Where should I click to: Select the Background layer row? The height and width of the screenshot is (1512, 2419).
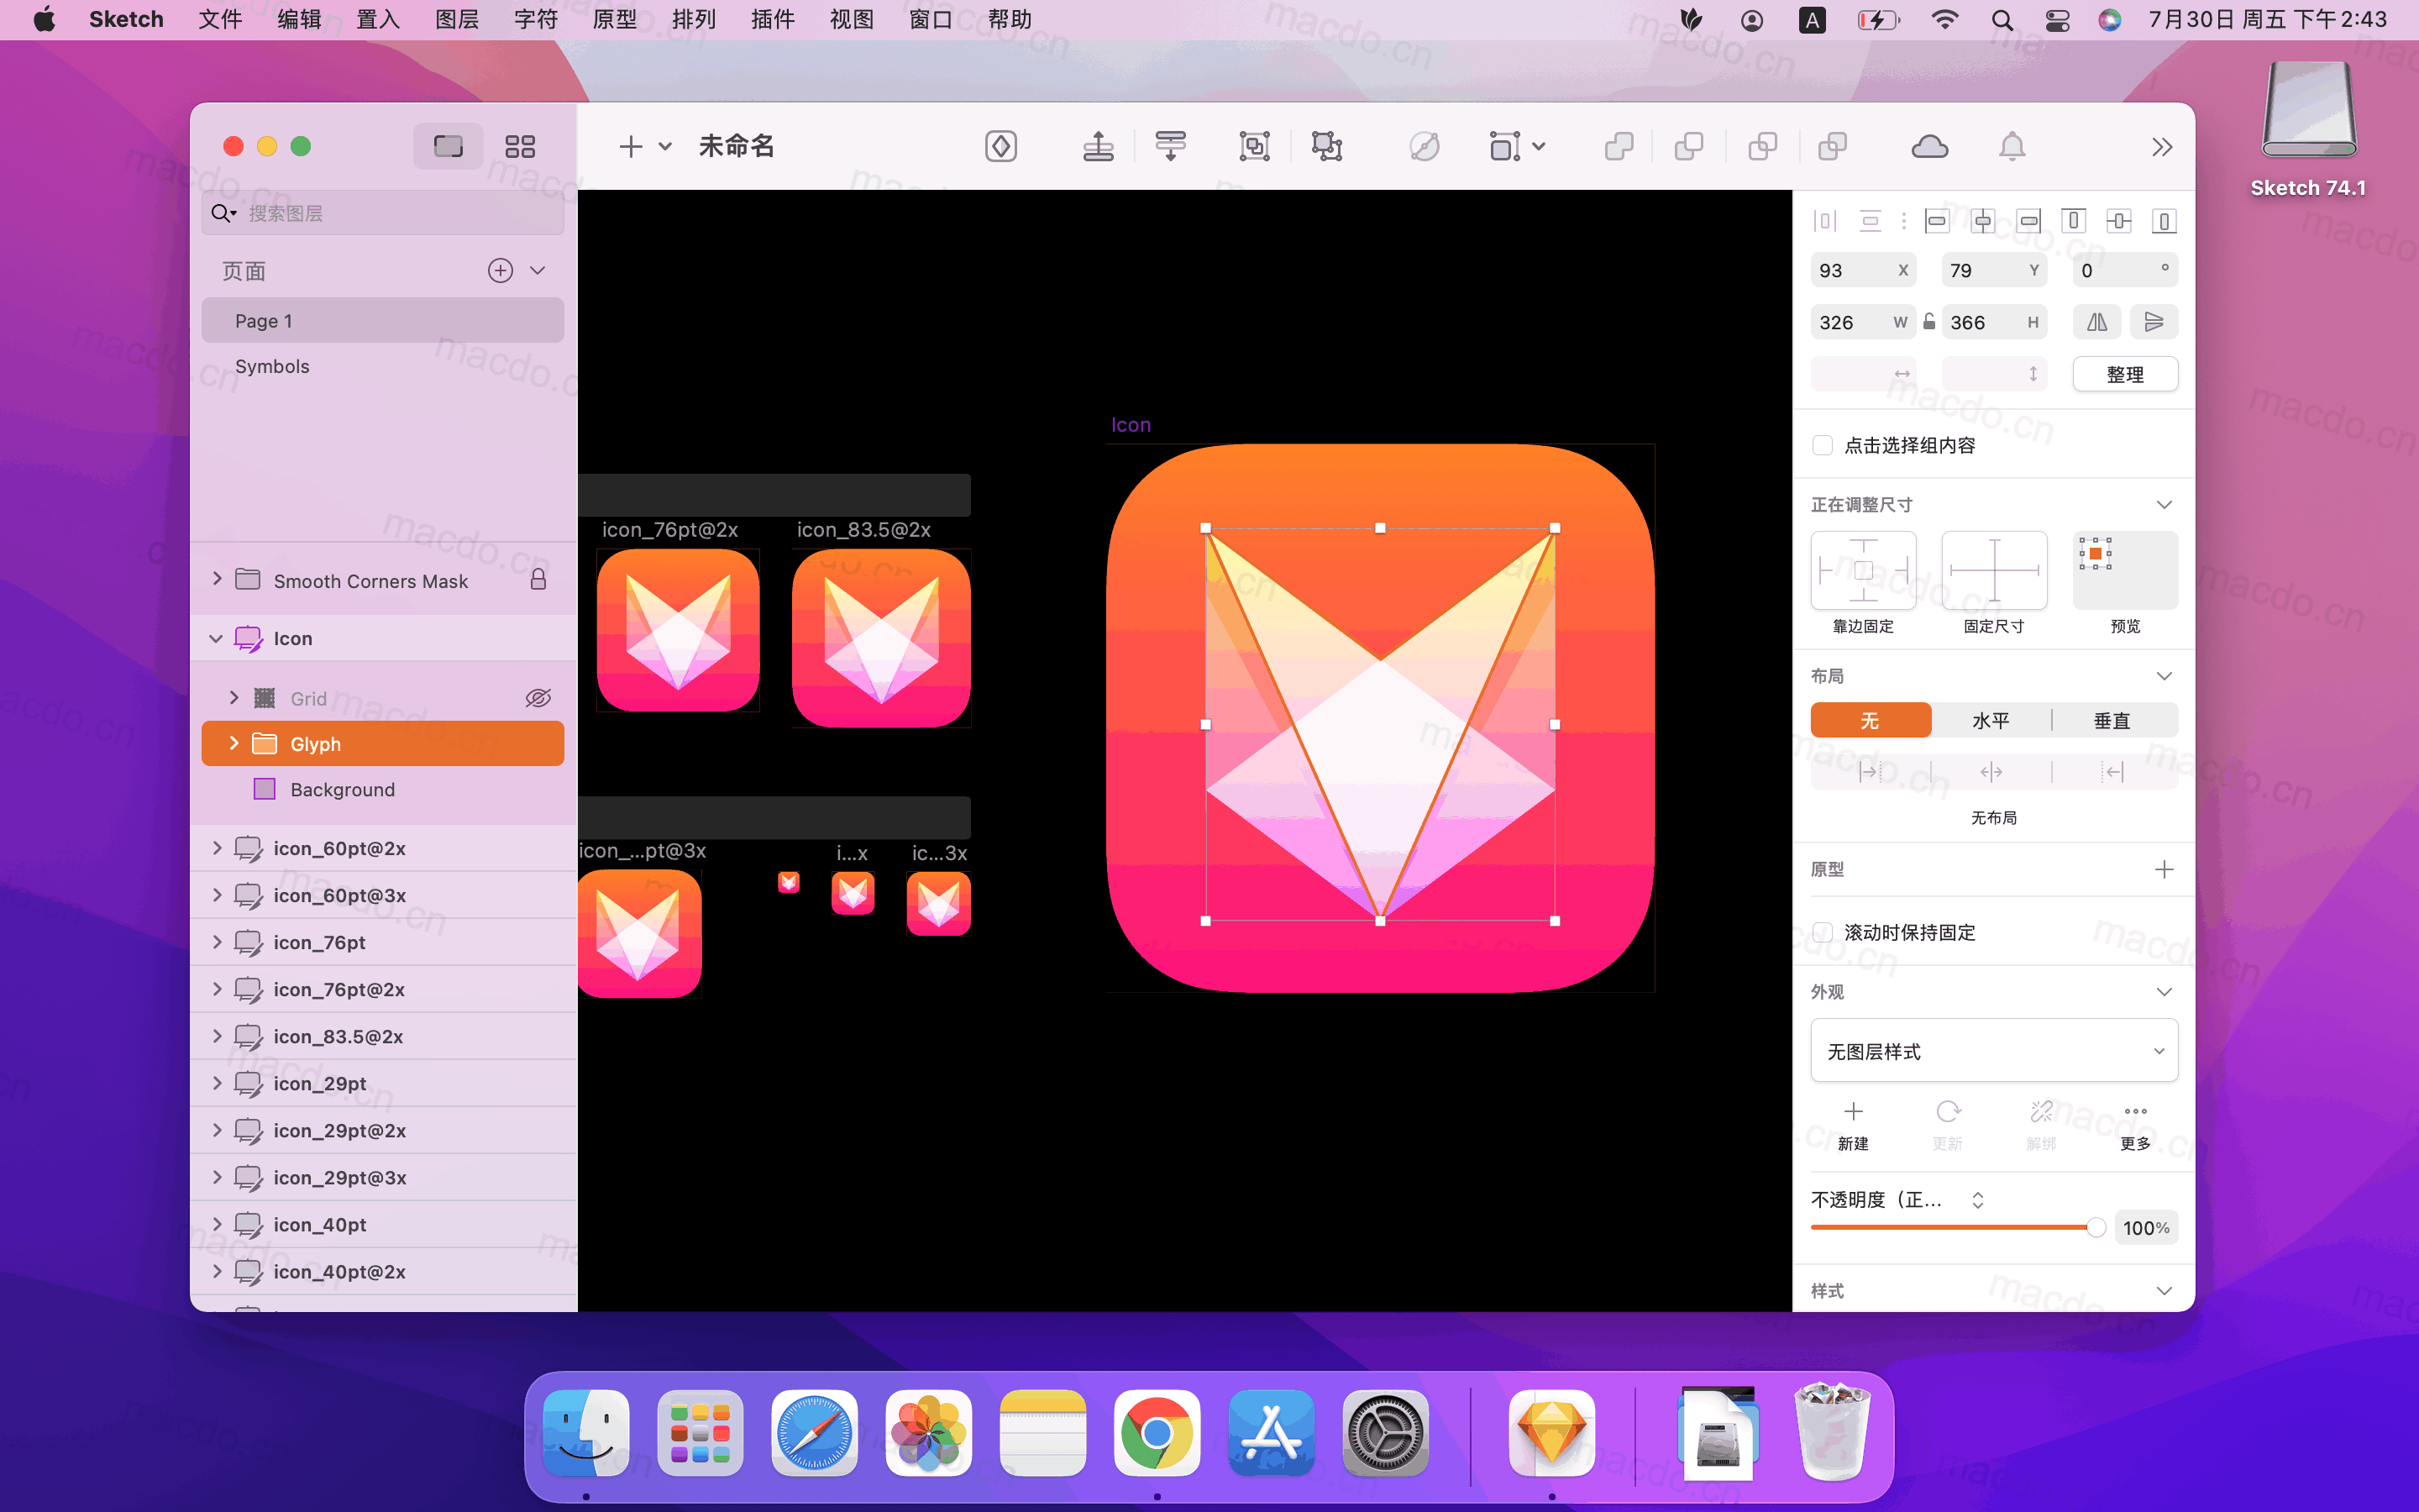(x=383, y=789)
